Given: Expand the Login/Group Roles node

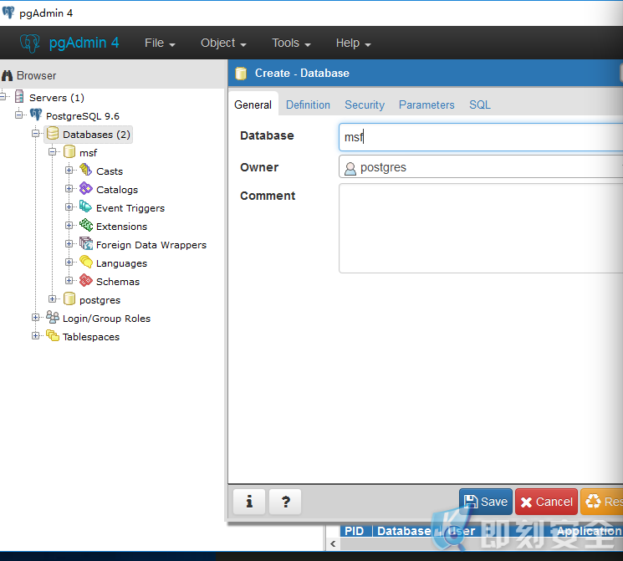Looking at the screenshot, I should (35, 317).
